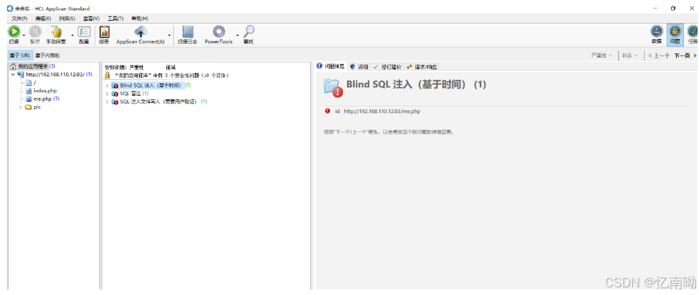Screen dimensions: 699x295
Task: Expand the pic folder node
Action: pos(20,107)
